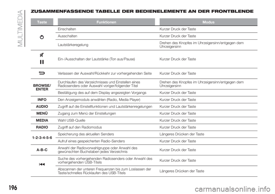This screenshot has height=194, width=275.
Task: Click 'Wahl USB-Quelle' text
Action: point(72,120)
